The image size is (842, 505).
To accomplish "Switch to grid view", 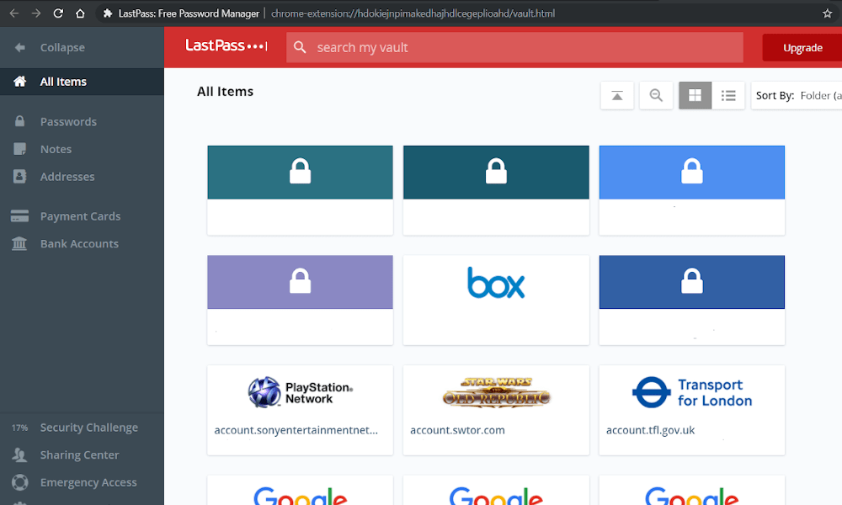I will coord(695,95).
